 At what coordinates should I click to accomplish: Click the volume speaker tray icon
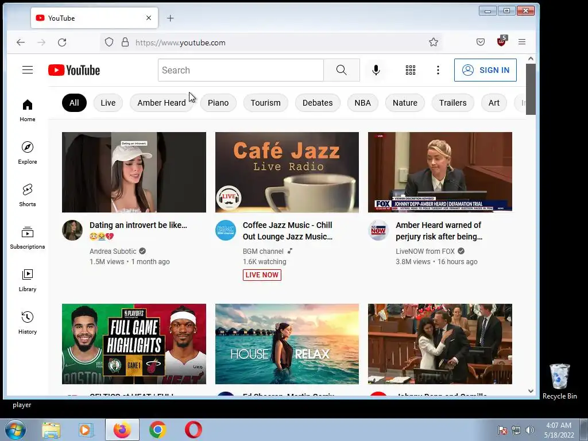[529, 430]
